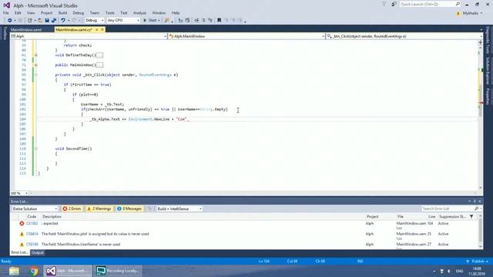493x277 pixels.
Task: Click Publish in the status bar
Action: coord(478,262)
